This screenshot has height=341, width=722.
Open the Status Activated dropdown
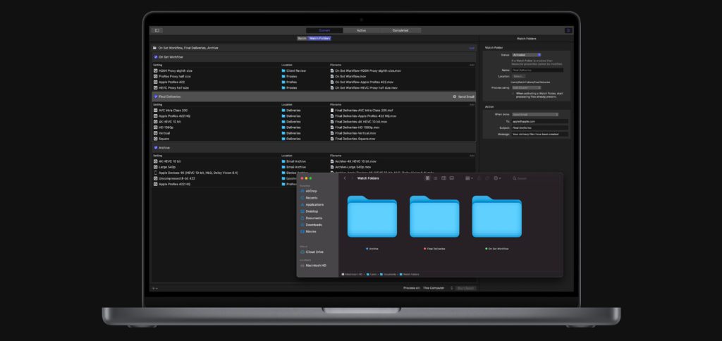[526, 55]
